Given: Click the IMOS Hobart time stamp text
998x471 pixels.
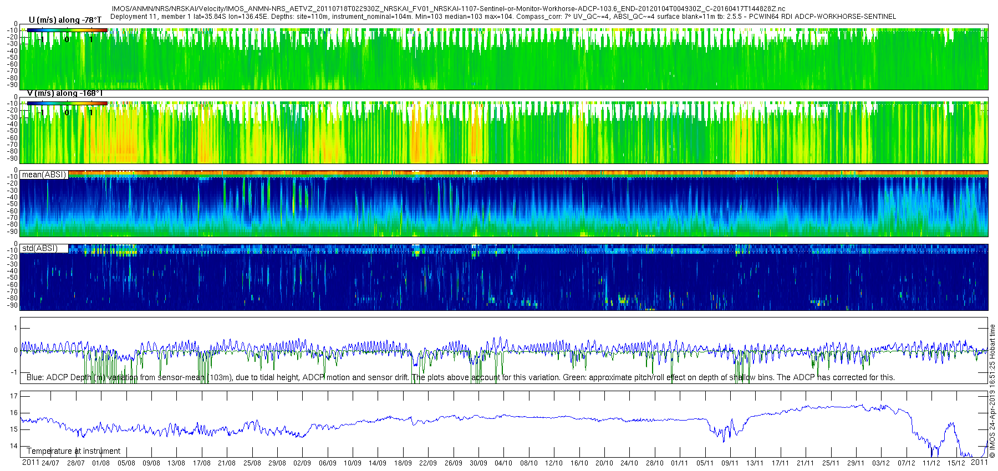Looking at the screenshot, I should point(992,391).
